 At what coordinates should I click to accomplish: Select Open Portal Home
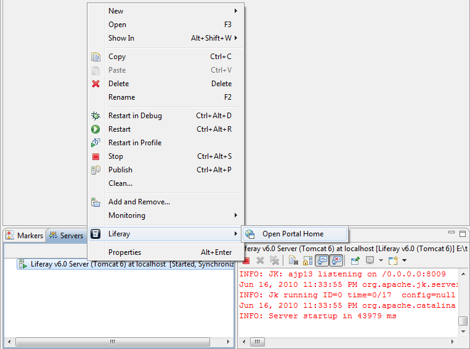click(x=293, y=234)
